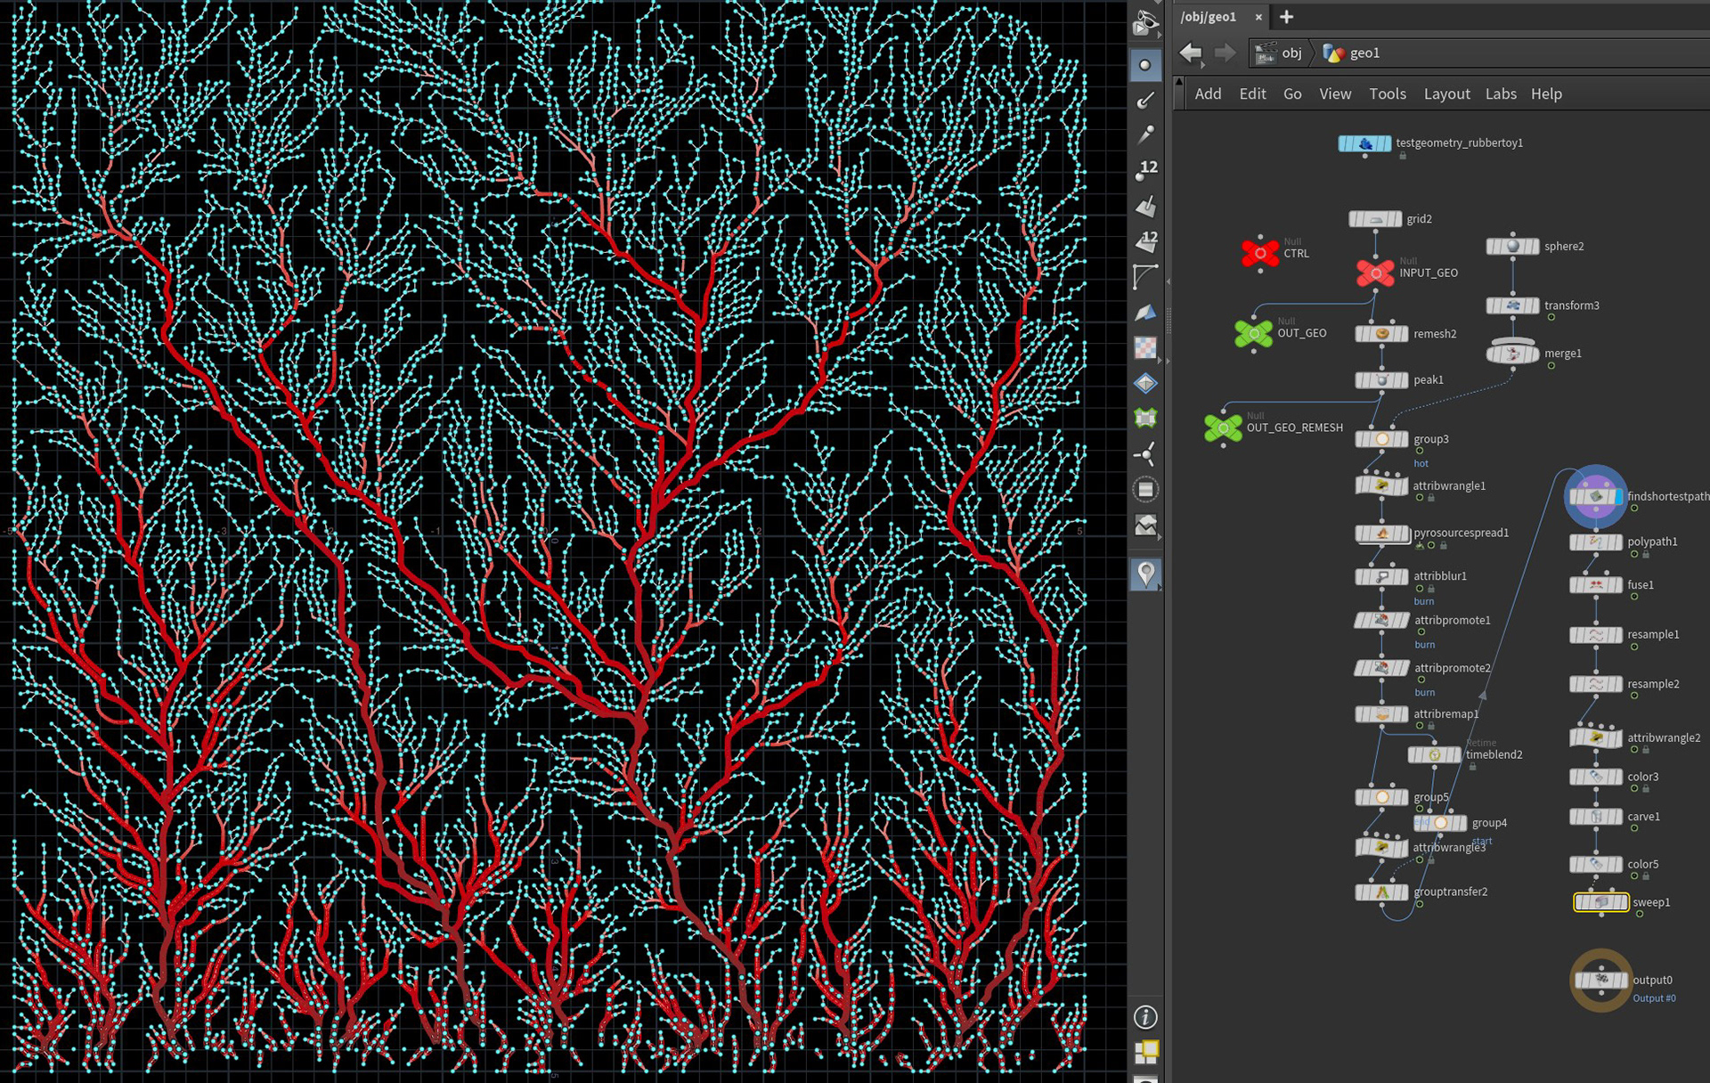The image size is (1710, 1083).
Task: Click the geo1 path button
Action: point(1353,53)
